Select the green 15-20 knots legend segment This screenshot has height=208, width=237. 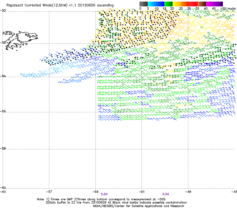click(x=168, y=4)
